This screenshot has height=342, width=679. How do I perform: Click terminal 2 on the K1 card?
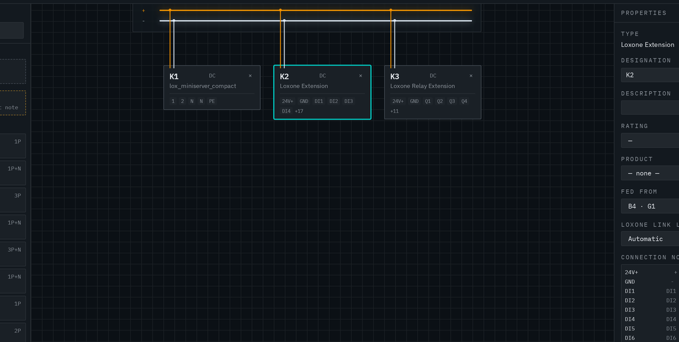pos(183,101)
